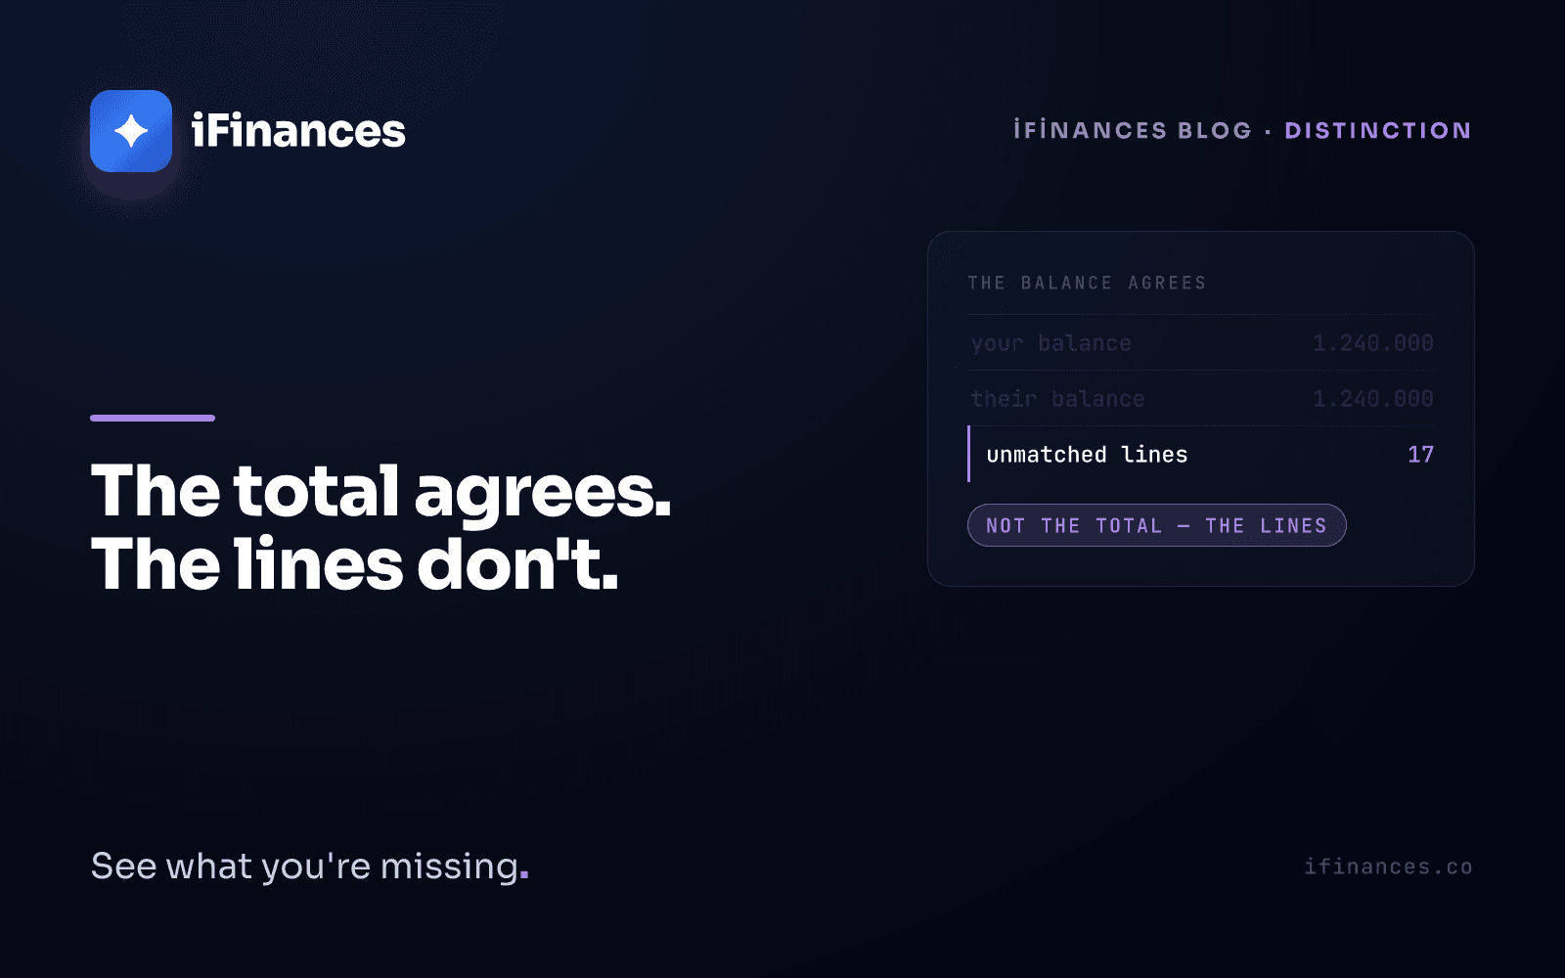Viewport: 1565px width, 978px height.
Task: Click the purple period after missing
Action: pyautogui.click(x=524, y=875)
